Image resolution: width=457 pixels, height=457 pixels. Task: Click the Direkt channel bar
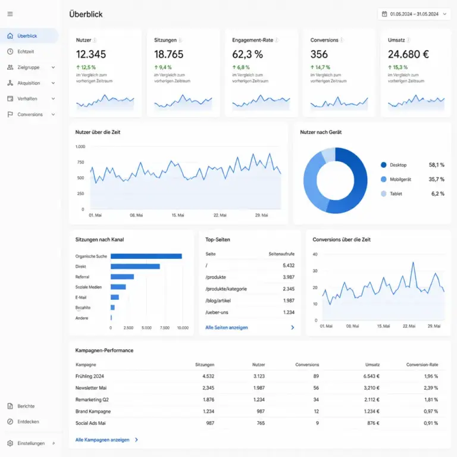pos(135,267)
